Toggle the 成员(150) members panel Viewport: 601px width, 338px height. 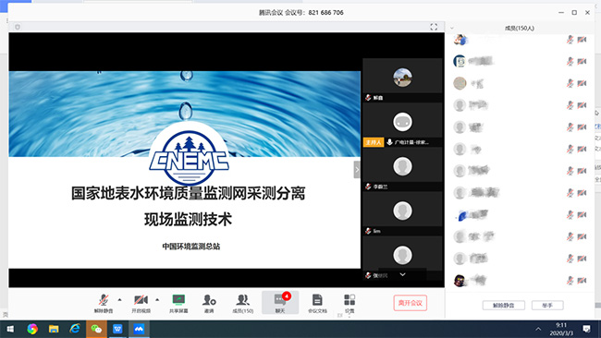pos(242,303)
